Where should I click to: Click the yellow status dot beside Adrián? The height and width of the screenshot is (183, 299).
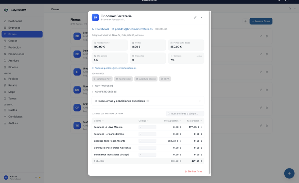(40, 178)
